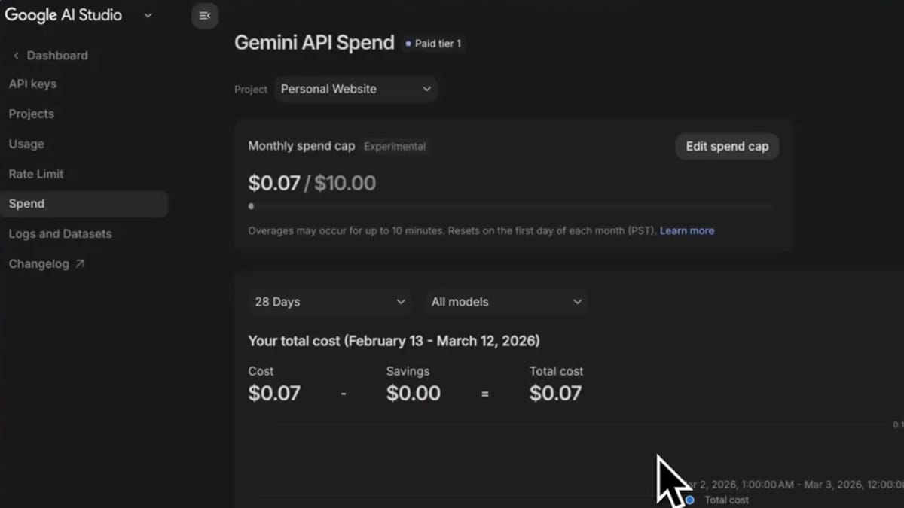
Task: Click the Edit spend cap button
Action: [x=726, y=146]
